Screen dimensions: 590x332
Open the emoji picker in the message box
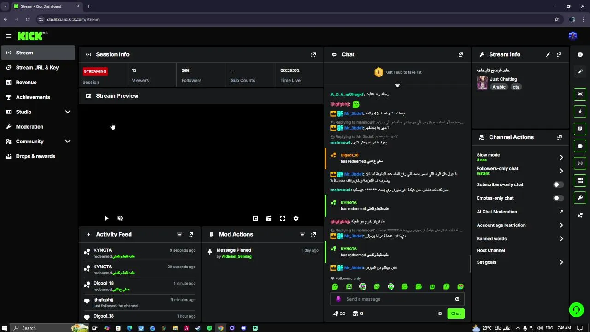pyautogui.click(x=457, y=299)
